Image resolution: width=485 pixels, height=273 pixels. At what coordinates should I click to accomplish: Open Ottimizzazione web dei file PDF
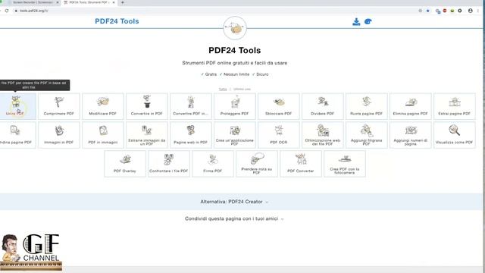(x=322, y=135)
